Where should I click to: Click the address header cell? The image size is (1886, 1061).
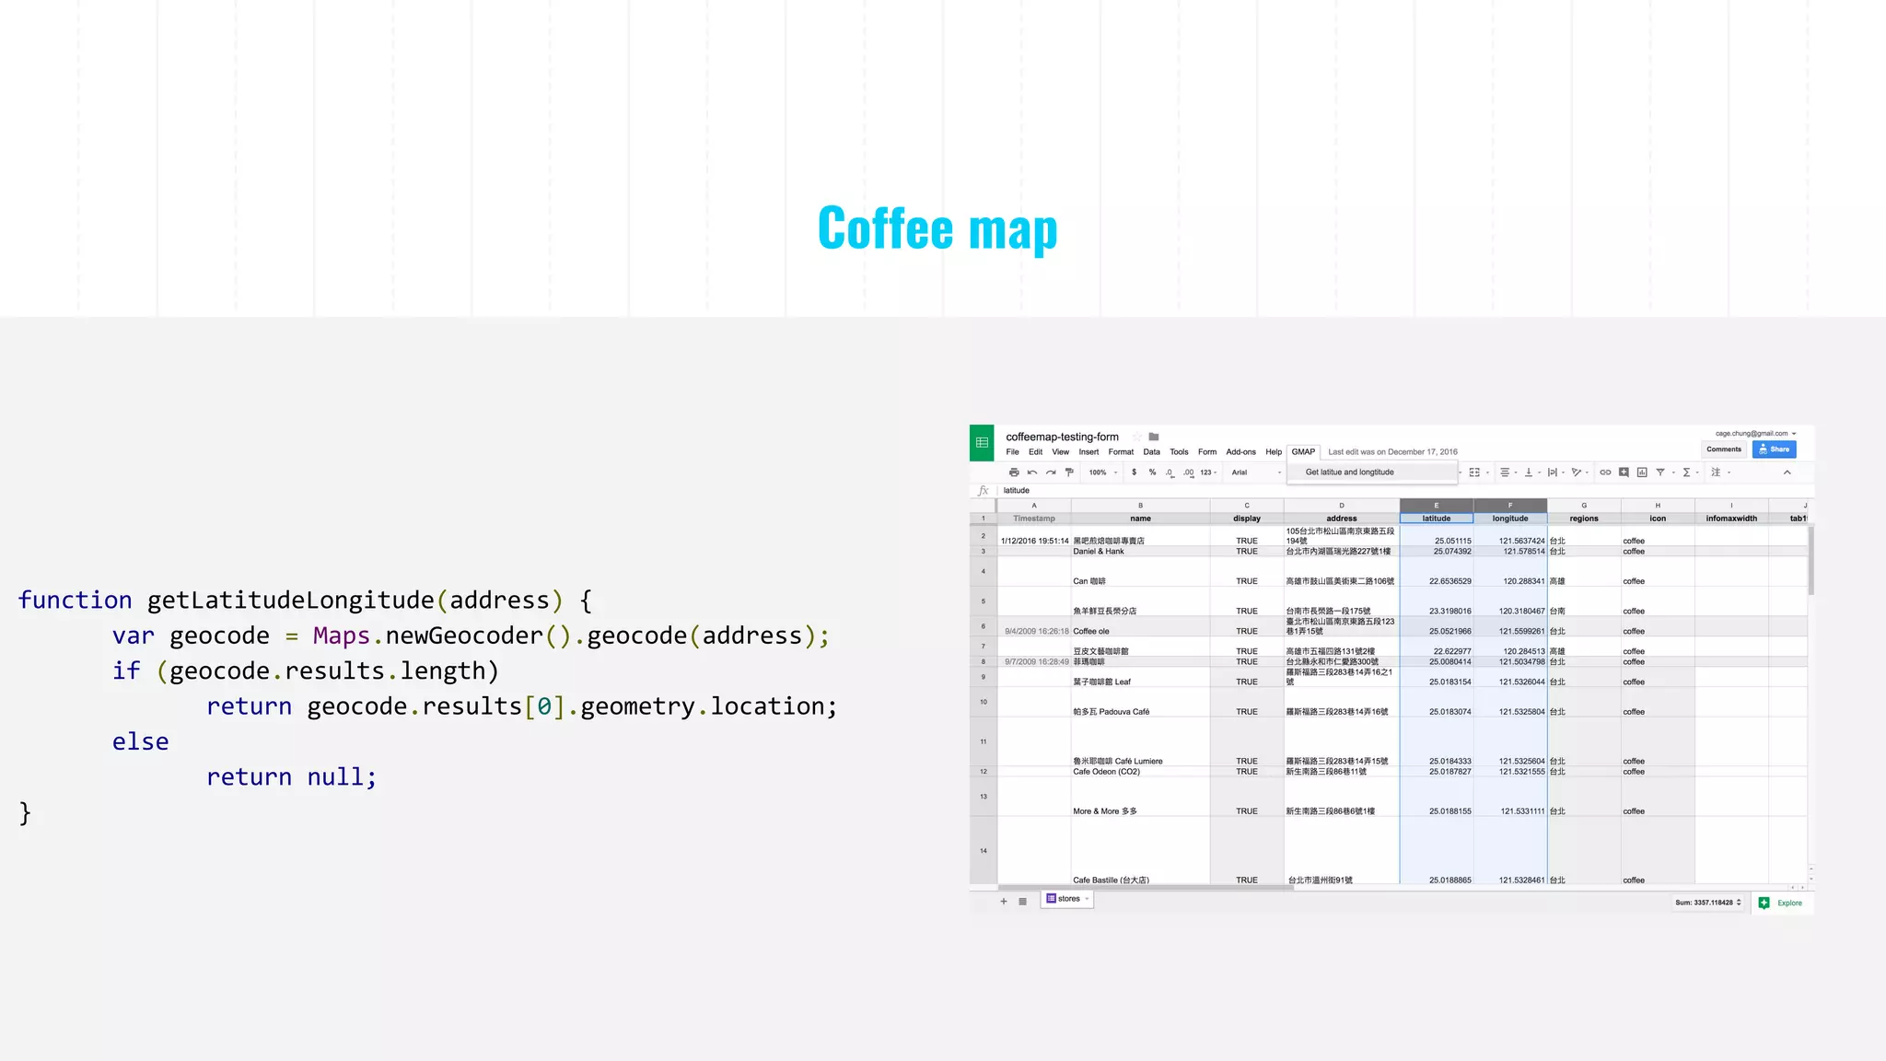point(1342,519)
